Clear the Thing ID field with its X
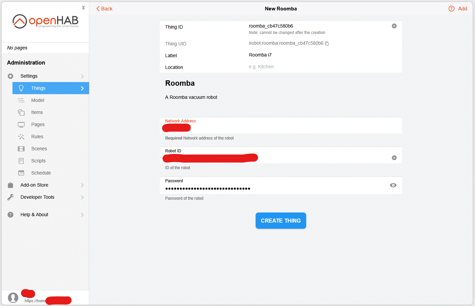This screenshot has width=475, height=306. (394, 26)
